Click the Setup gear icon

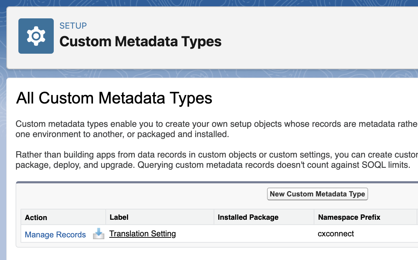(x=36, y=36)
